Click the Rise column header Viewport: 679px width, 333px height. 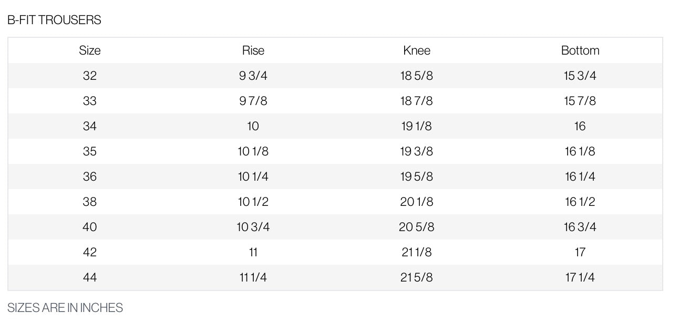[x=253, y=50]
